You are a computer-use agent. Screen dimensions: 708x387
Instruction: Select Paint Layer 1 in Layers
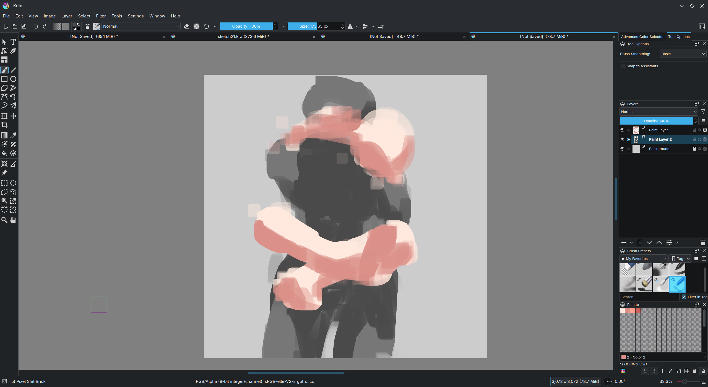tap(660, 130)
